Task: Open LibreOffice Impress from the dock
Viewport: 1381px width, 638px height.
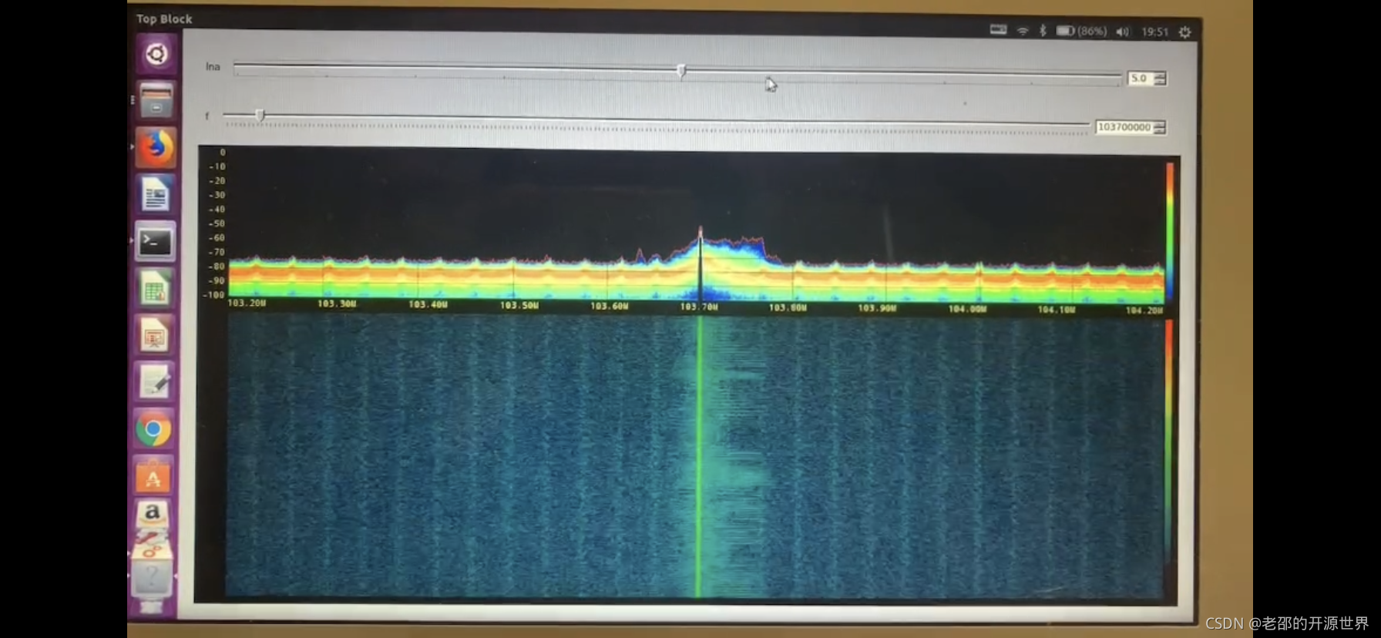Action: click(x=154, y=336)
